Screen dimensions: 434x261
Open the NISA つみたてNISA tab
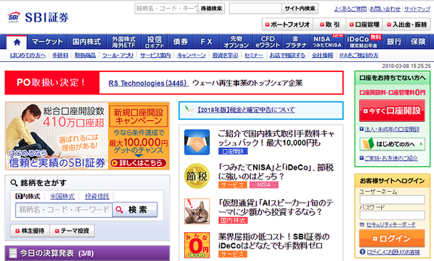(327, 42)
